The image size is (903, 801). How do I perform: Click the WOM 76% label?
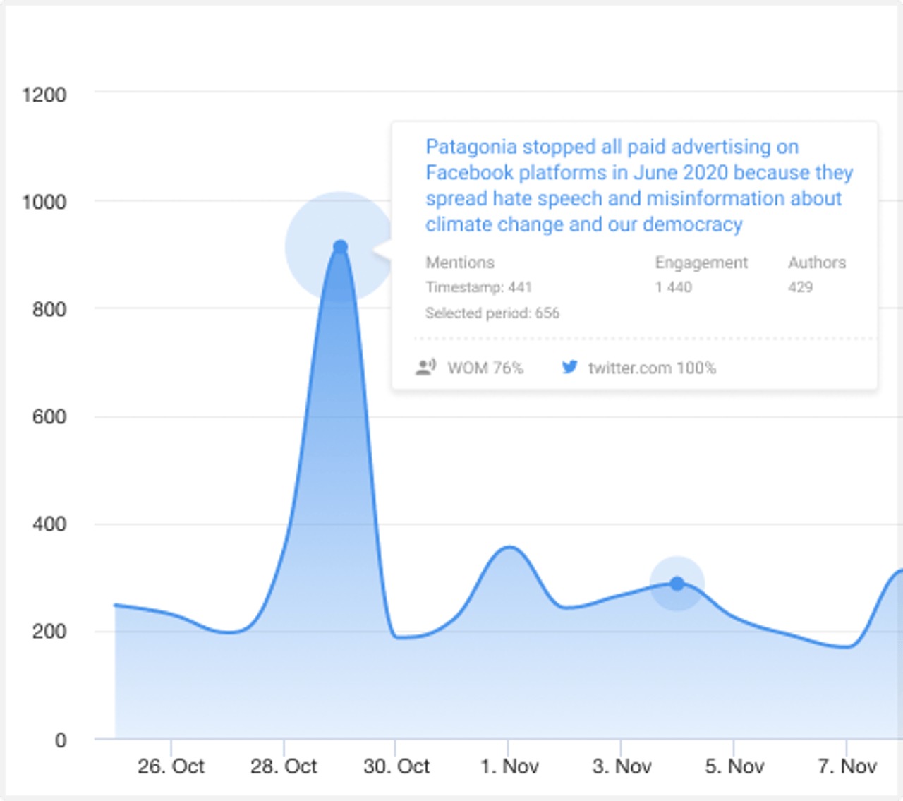485,368
